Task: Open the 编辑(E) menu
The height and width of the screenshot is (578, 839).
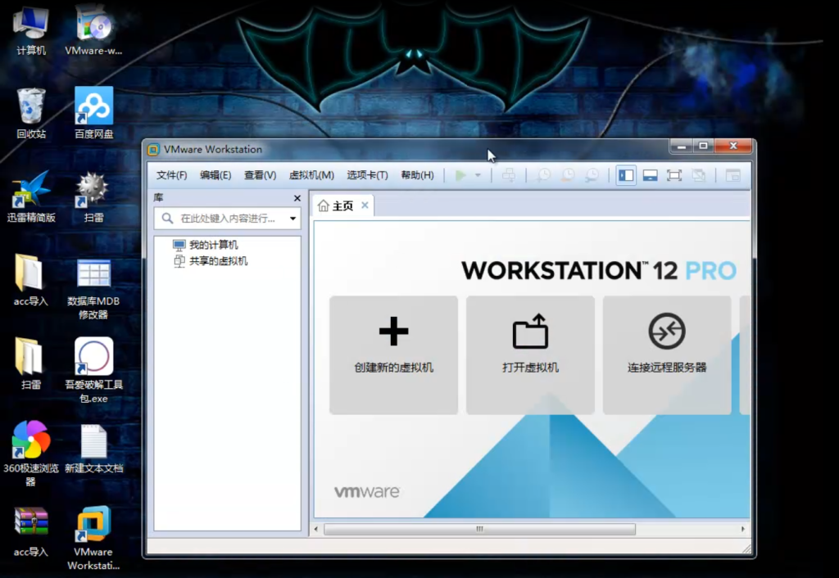Action: 215,175
